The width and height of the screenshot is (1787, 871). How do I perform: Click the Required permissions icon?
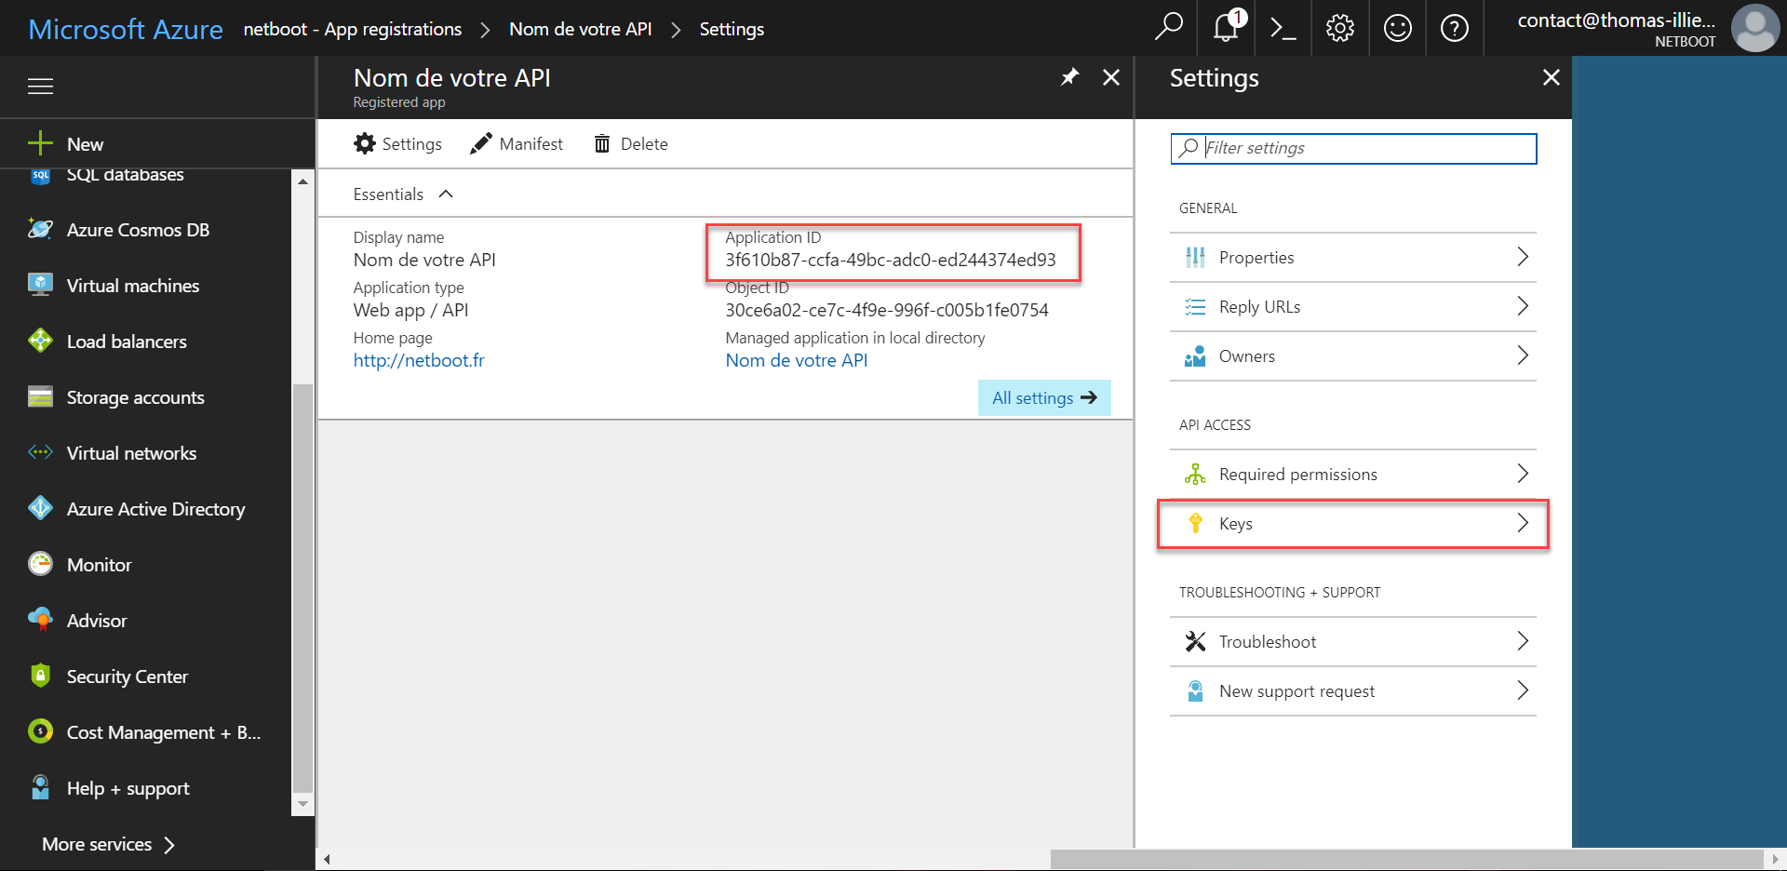1195,474
